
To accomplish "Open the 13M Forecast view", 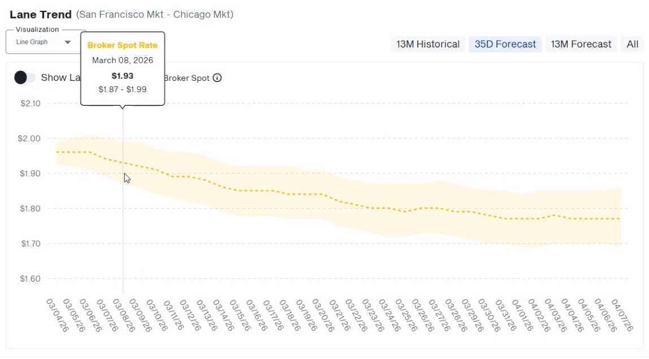I will point(581,44).
